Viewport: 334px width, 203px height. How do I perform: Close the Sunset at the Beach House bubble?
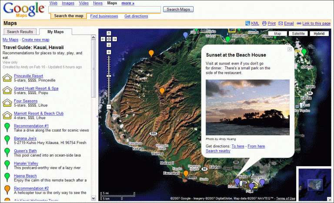pyautogui.click(x=290, y=49)
